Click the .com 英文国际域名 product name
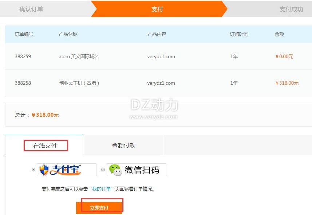This screenshot has height=215, width=312. 79,56
